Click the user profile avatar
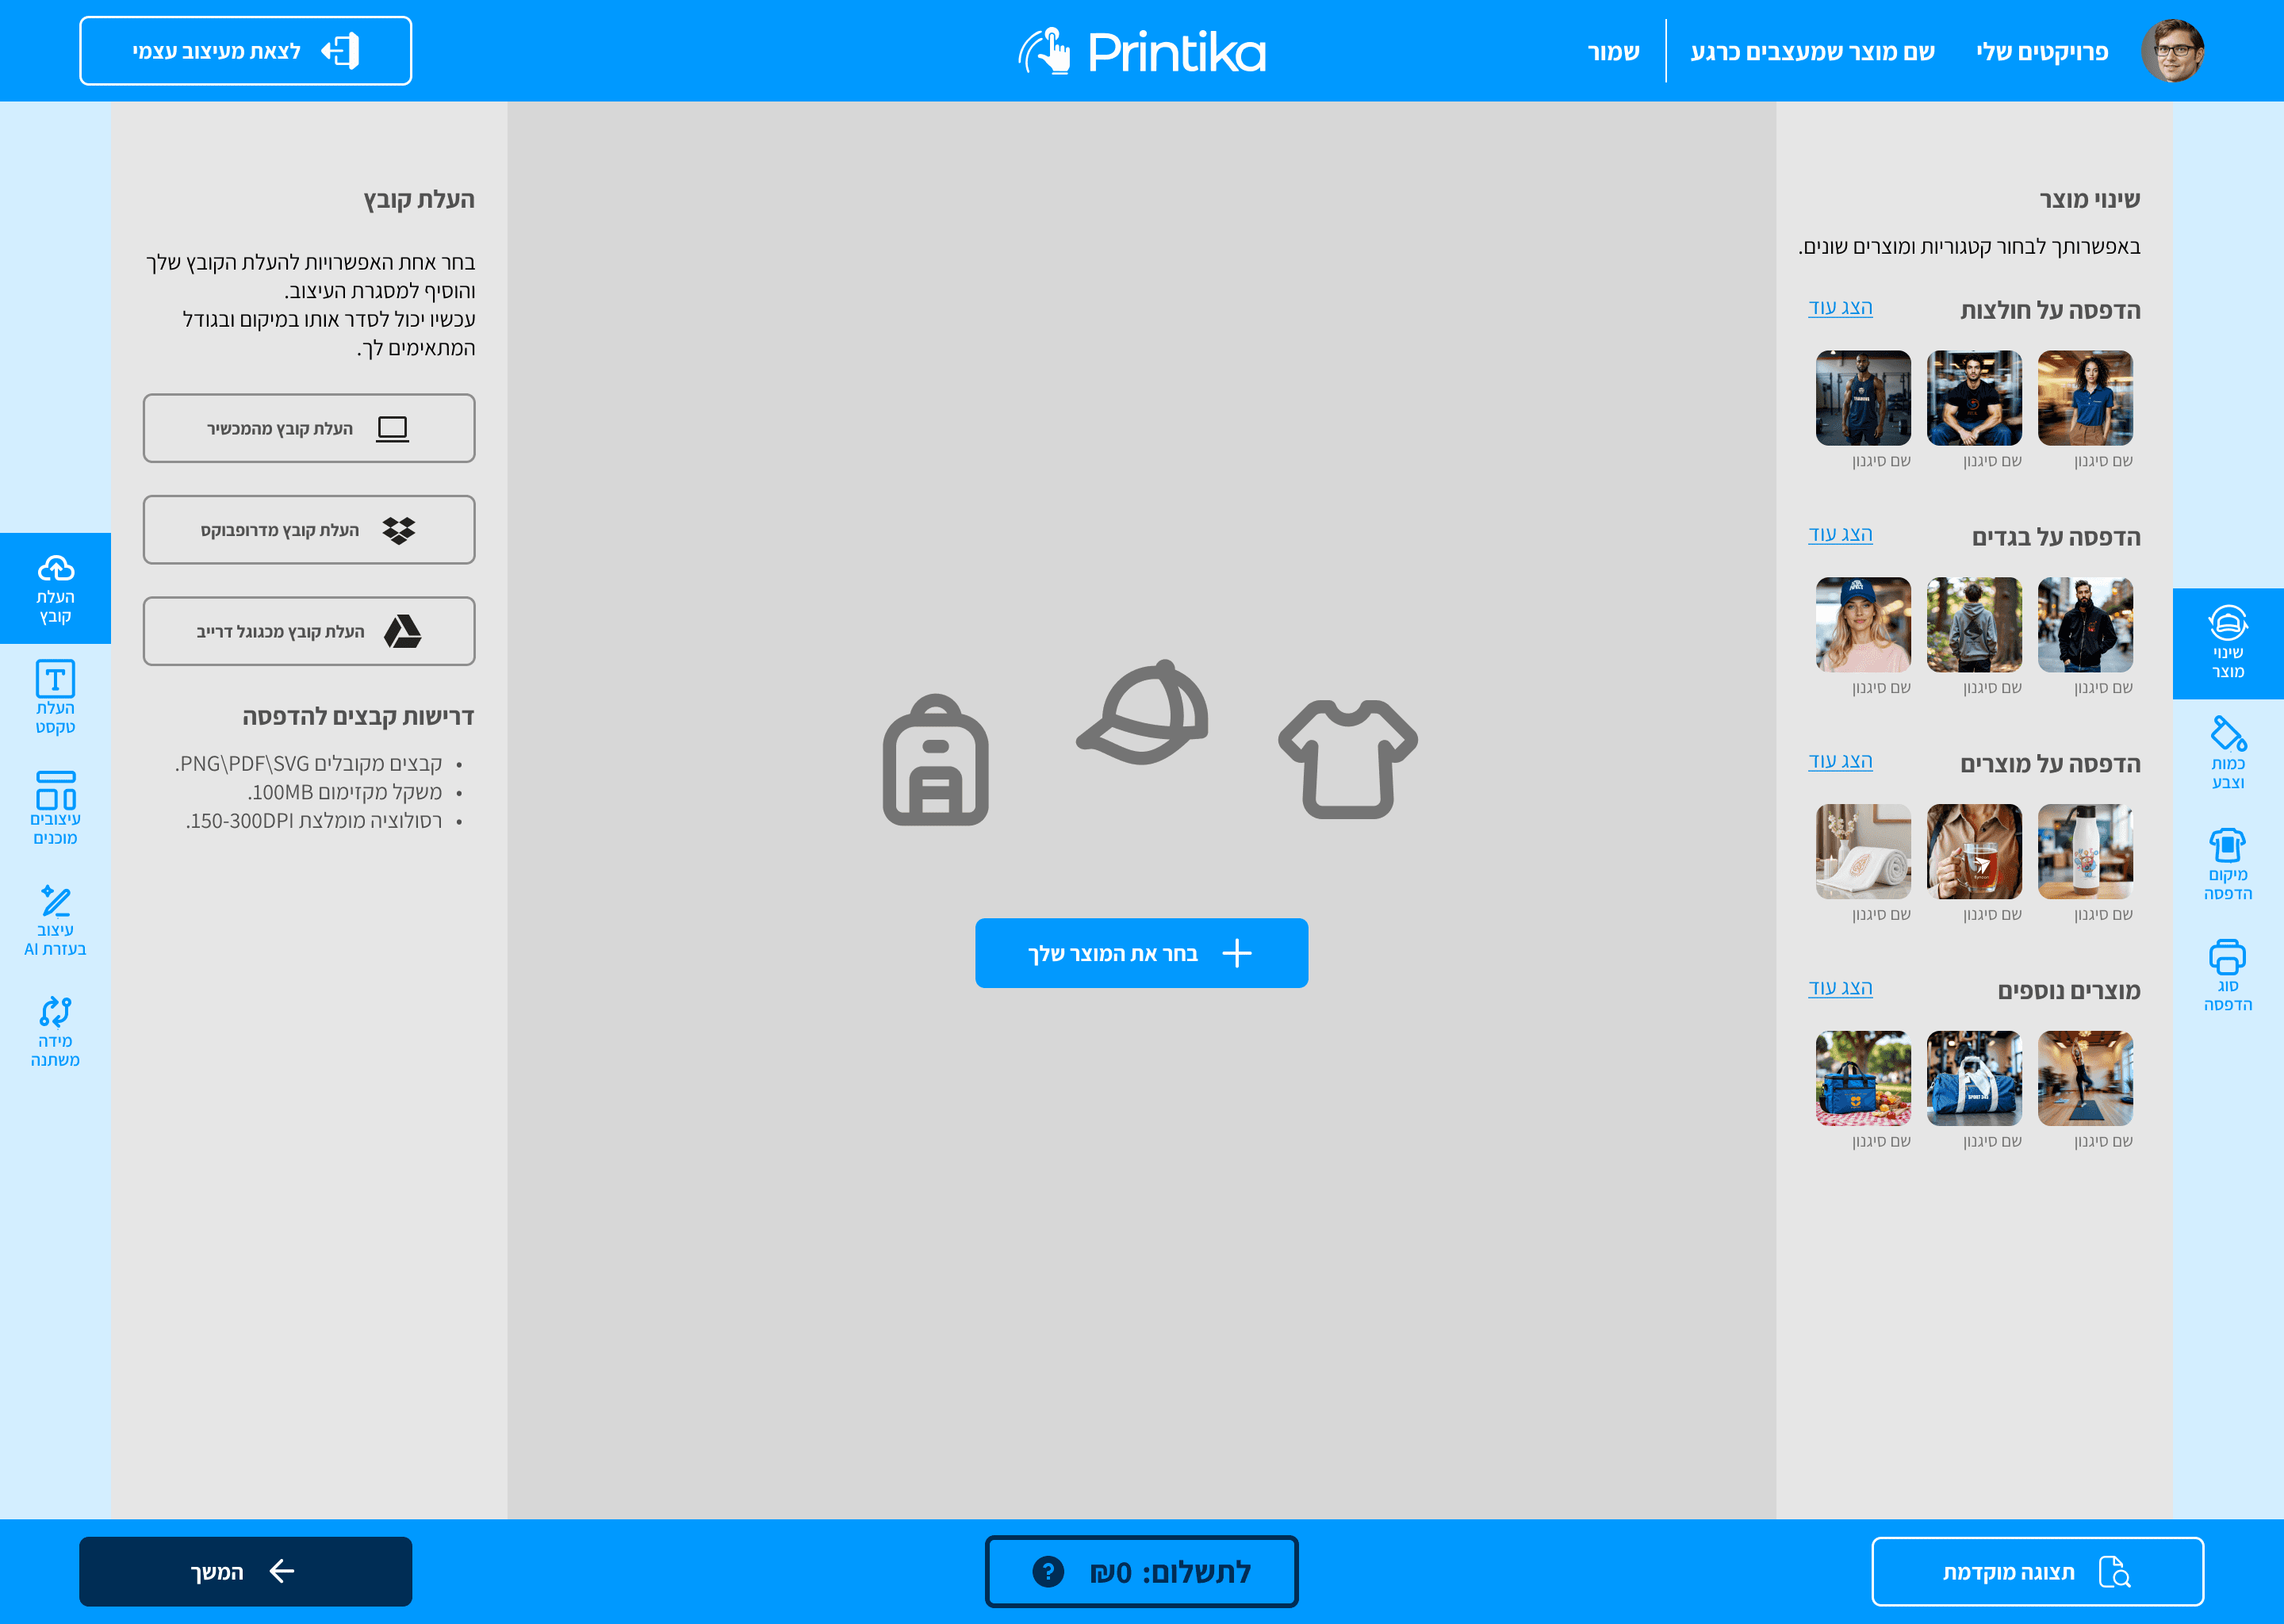The height and width of the screenshot is (1624, 2284). click(2172, 51)
